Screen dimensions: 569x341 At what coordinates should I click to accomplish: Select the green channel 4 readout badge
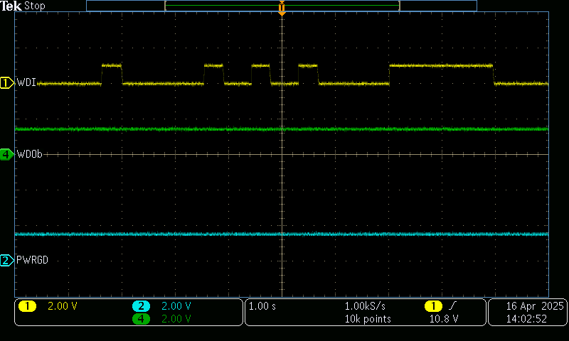tap(142, 319)
